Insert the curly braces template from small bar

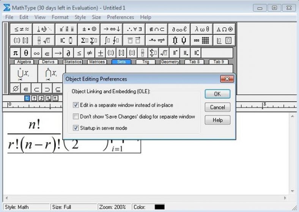132,53
